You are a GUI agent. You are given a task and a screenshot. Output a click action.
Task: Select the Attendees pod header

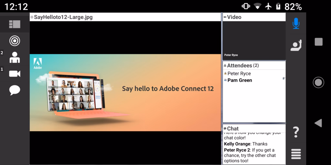coord(254,65)
